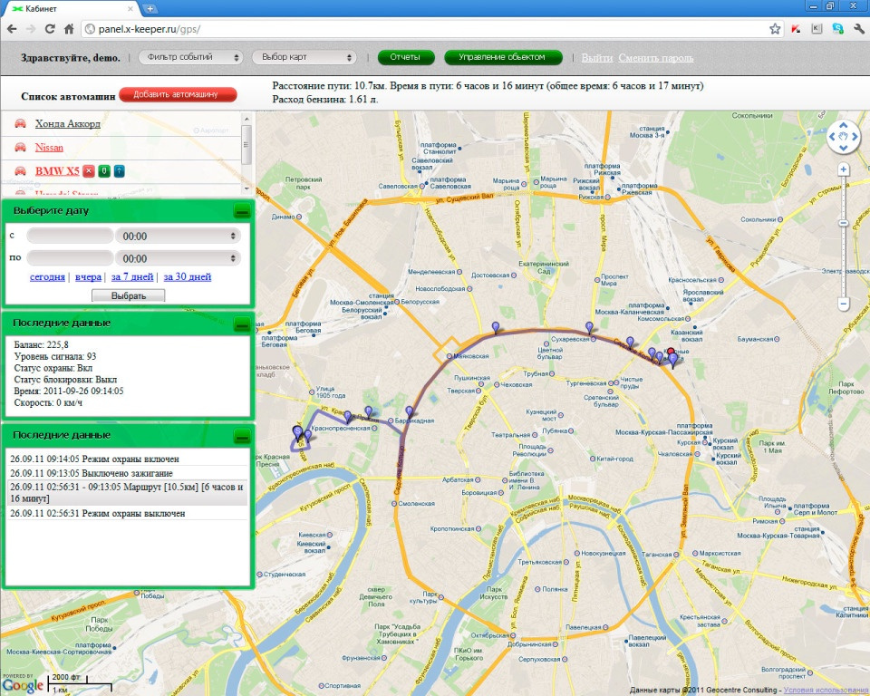Click the red X icon beside BMW X5
The height and width of the screenshot is (696, 870).
tap(89, 170)
